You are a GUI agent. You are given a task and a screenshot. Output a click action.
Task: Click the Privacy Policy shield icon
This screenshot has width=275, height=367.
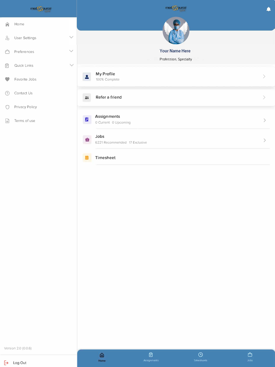point(7,107)
